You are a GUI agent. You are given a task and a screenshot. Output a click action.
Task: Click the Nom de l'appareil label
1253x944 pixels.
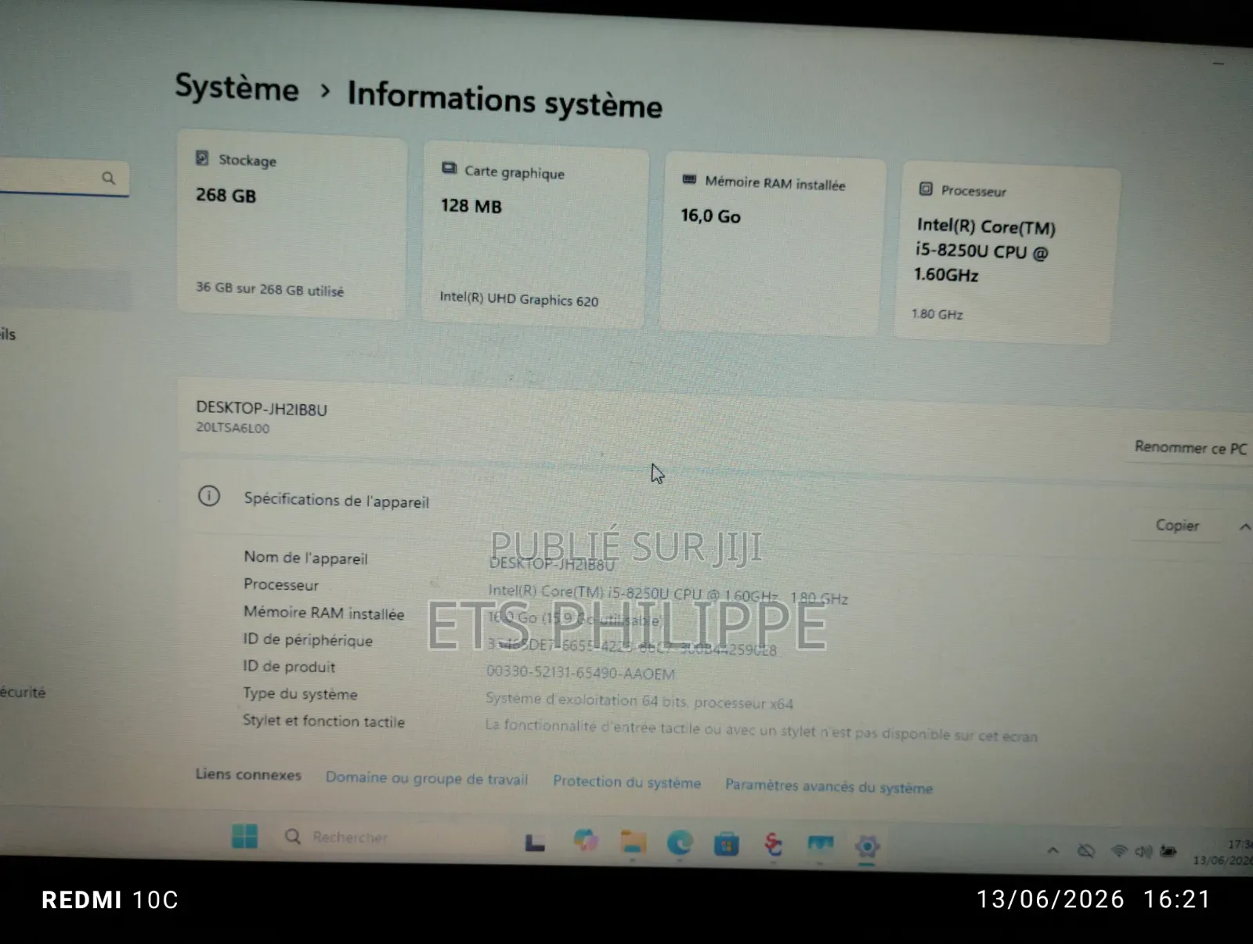(305, 558)
